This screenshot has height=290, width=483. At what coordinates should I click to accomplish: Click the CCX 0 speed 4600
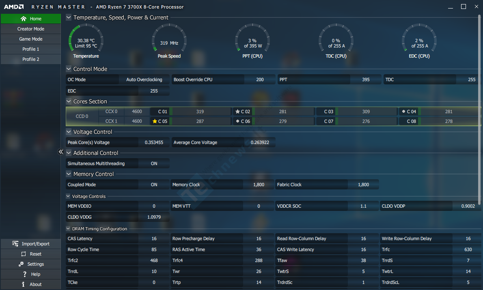click(137, 112)
